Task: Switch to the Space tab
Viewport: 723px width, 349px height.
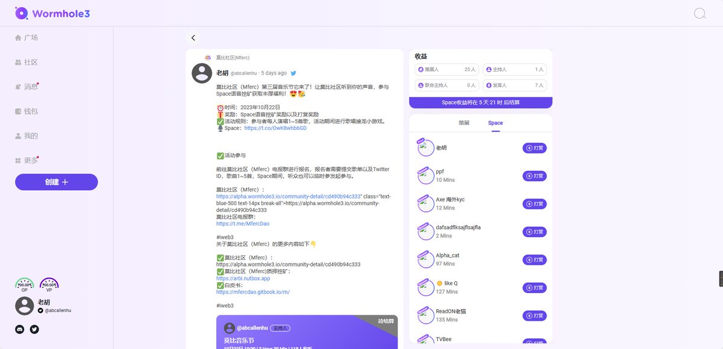Action: [495, 123]
